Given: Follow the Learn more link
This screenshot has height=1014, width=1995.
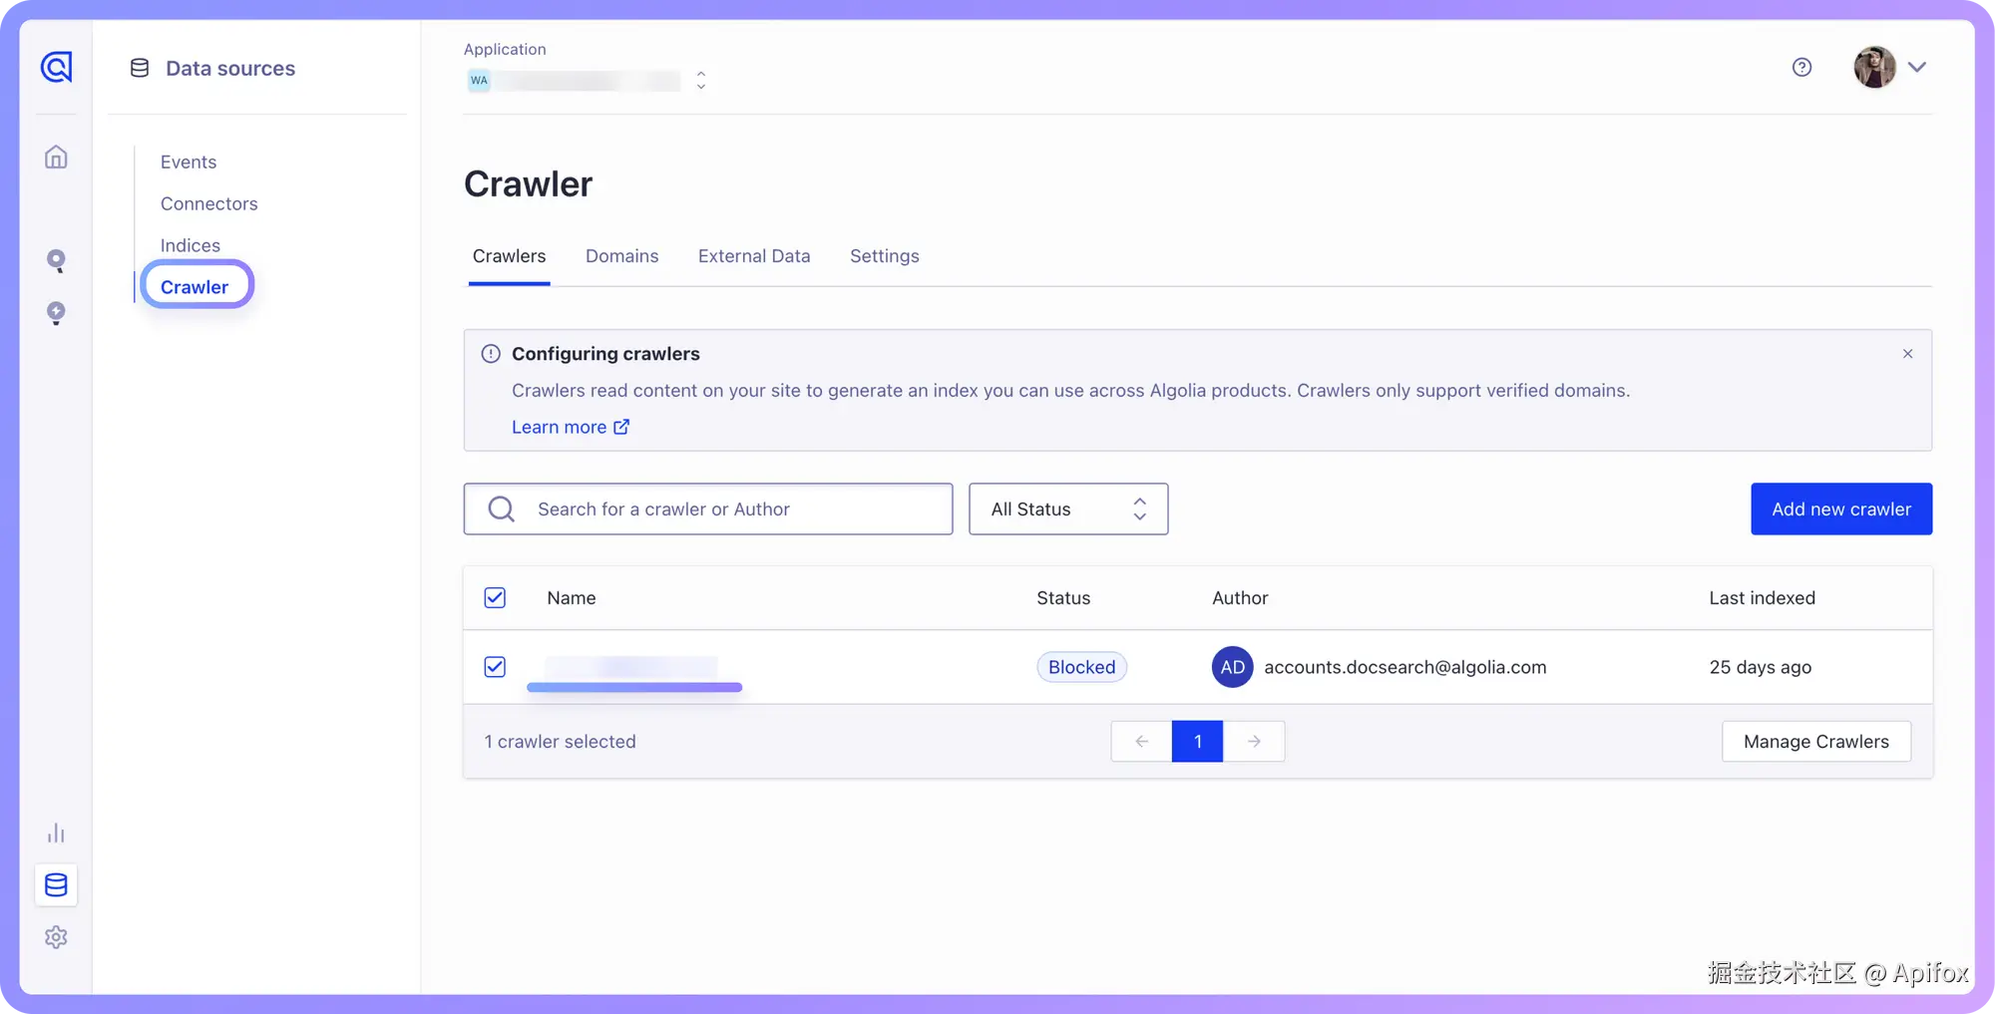Looking at the screenshot, I should tap(571, 427).
